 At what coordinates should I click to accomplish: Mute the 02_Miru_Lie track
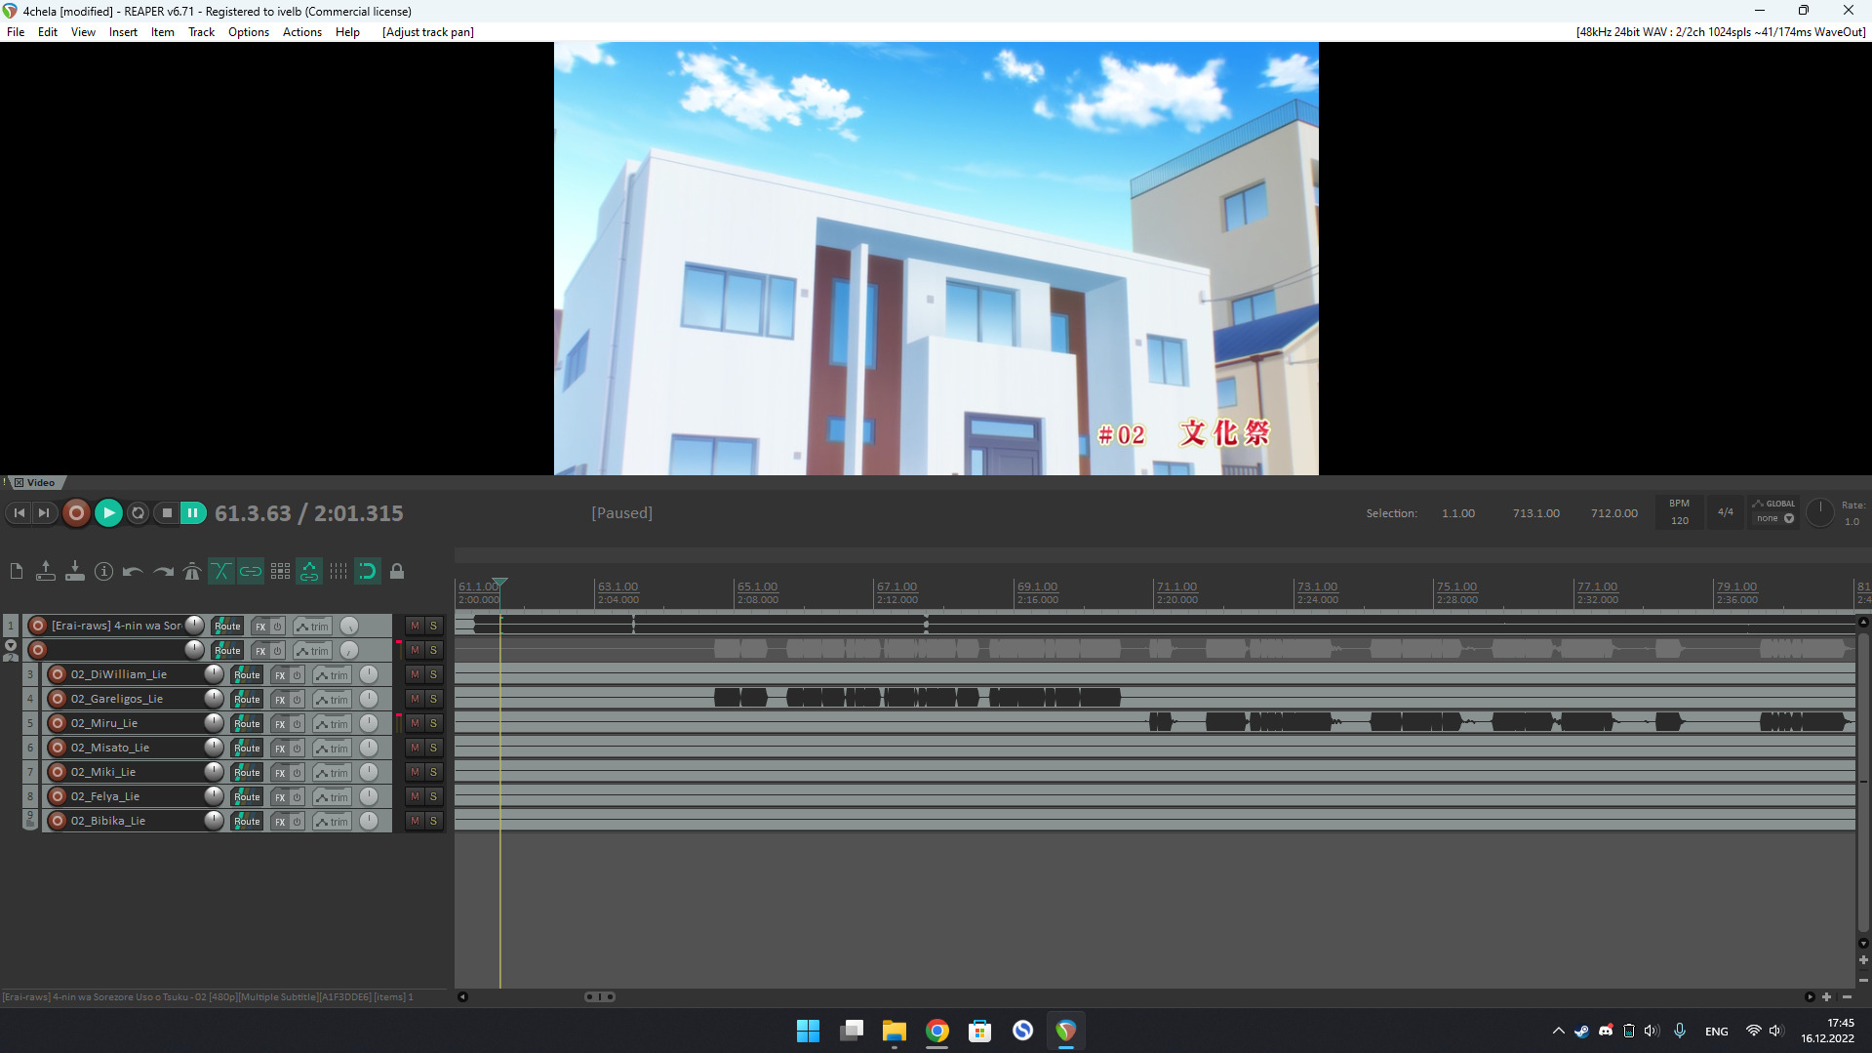click(x=415, y=723)
